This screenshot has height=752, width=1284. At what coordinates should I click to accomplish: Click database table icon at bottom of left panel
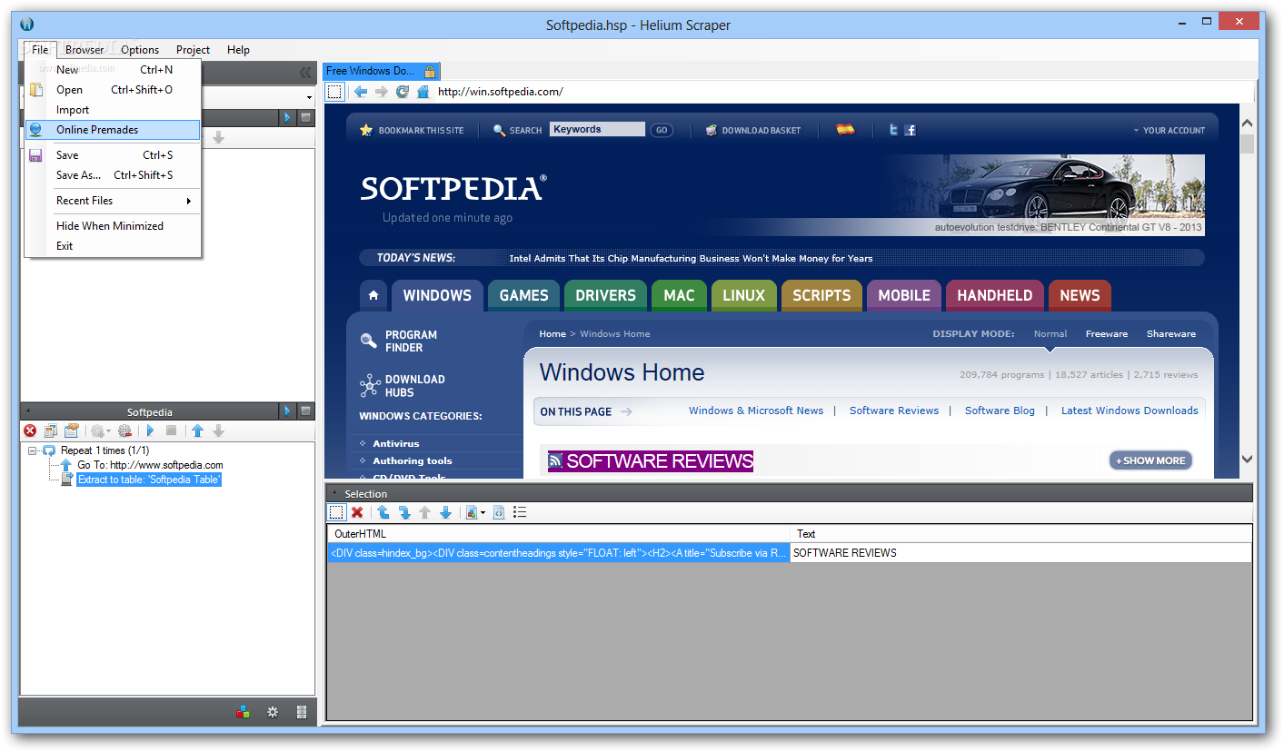pos(302,713)
